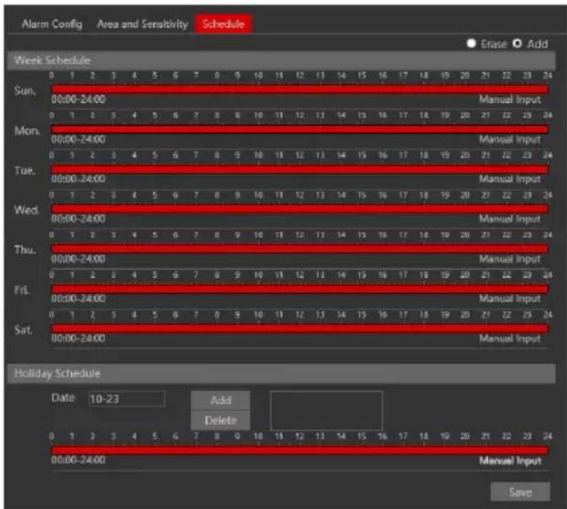Click the Wed. day label
The image size is (567, 509).
point(26,209)
